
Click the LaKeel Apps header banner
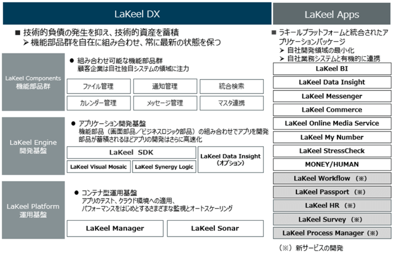coord(332,14)
